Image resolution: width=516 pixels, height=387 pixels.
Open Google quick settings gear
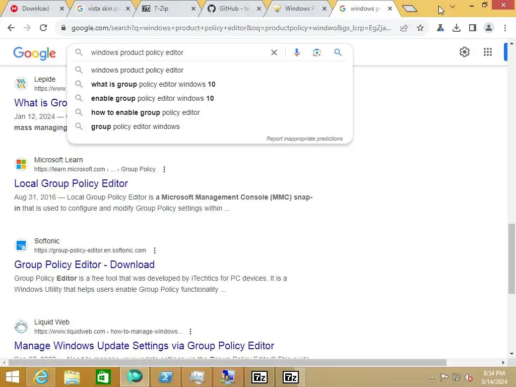click(464, 52)
